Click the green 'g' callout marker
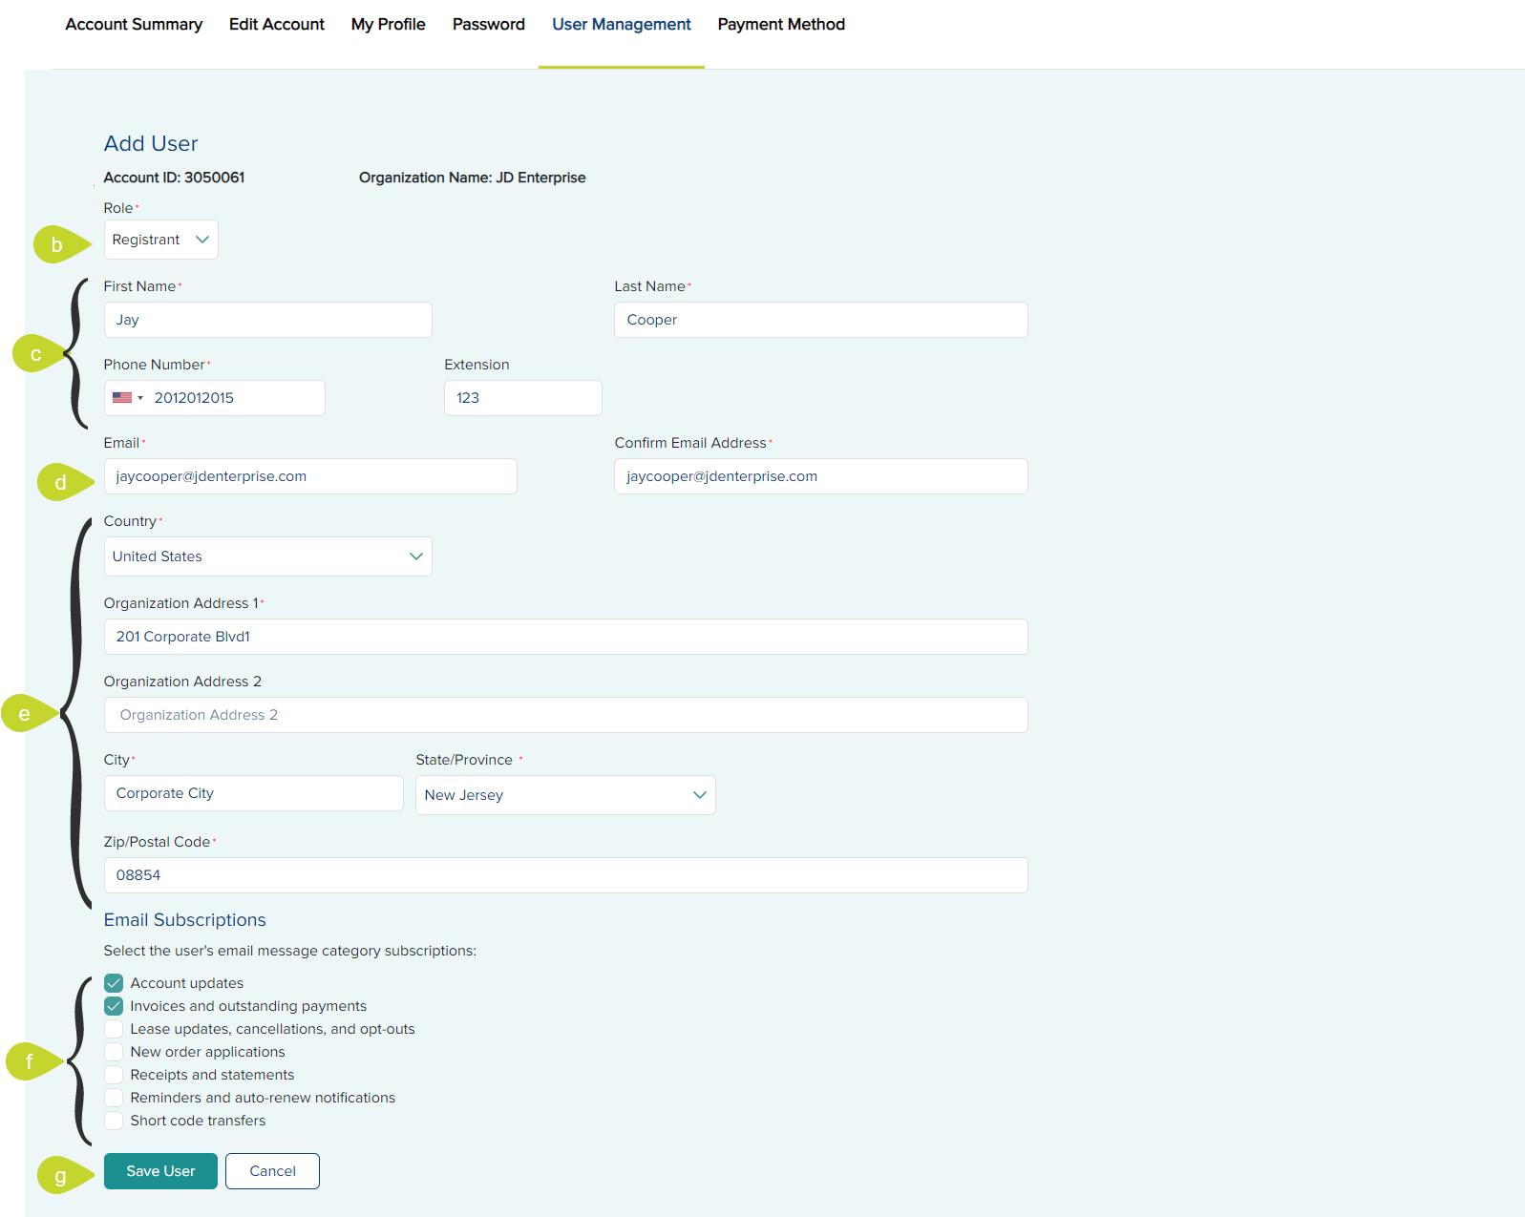 (x=61, y=1176)
